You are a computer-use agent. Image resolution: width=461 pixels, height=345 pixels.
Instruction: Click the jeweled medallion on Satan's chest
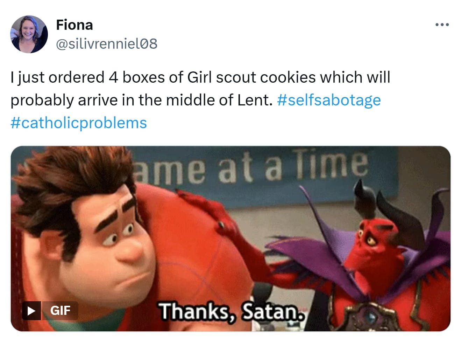pyautogui.click(x=367, y=317)
